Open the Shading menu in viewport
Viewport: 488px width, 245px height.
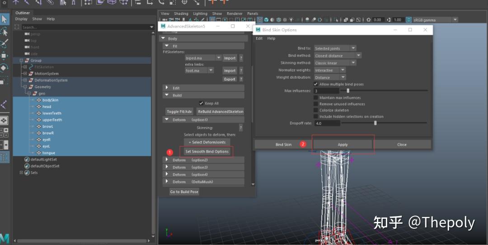coord(181,14)
